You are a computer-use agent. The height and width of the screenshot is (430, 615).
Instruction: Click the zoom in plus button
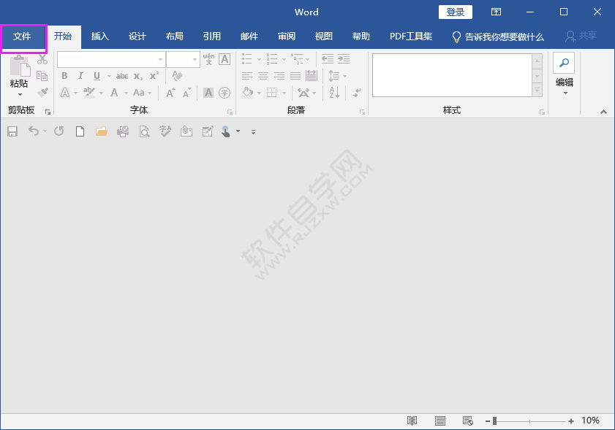[x=571, y=421]
